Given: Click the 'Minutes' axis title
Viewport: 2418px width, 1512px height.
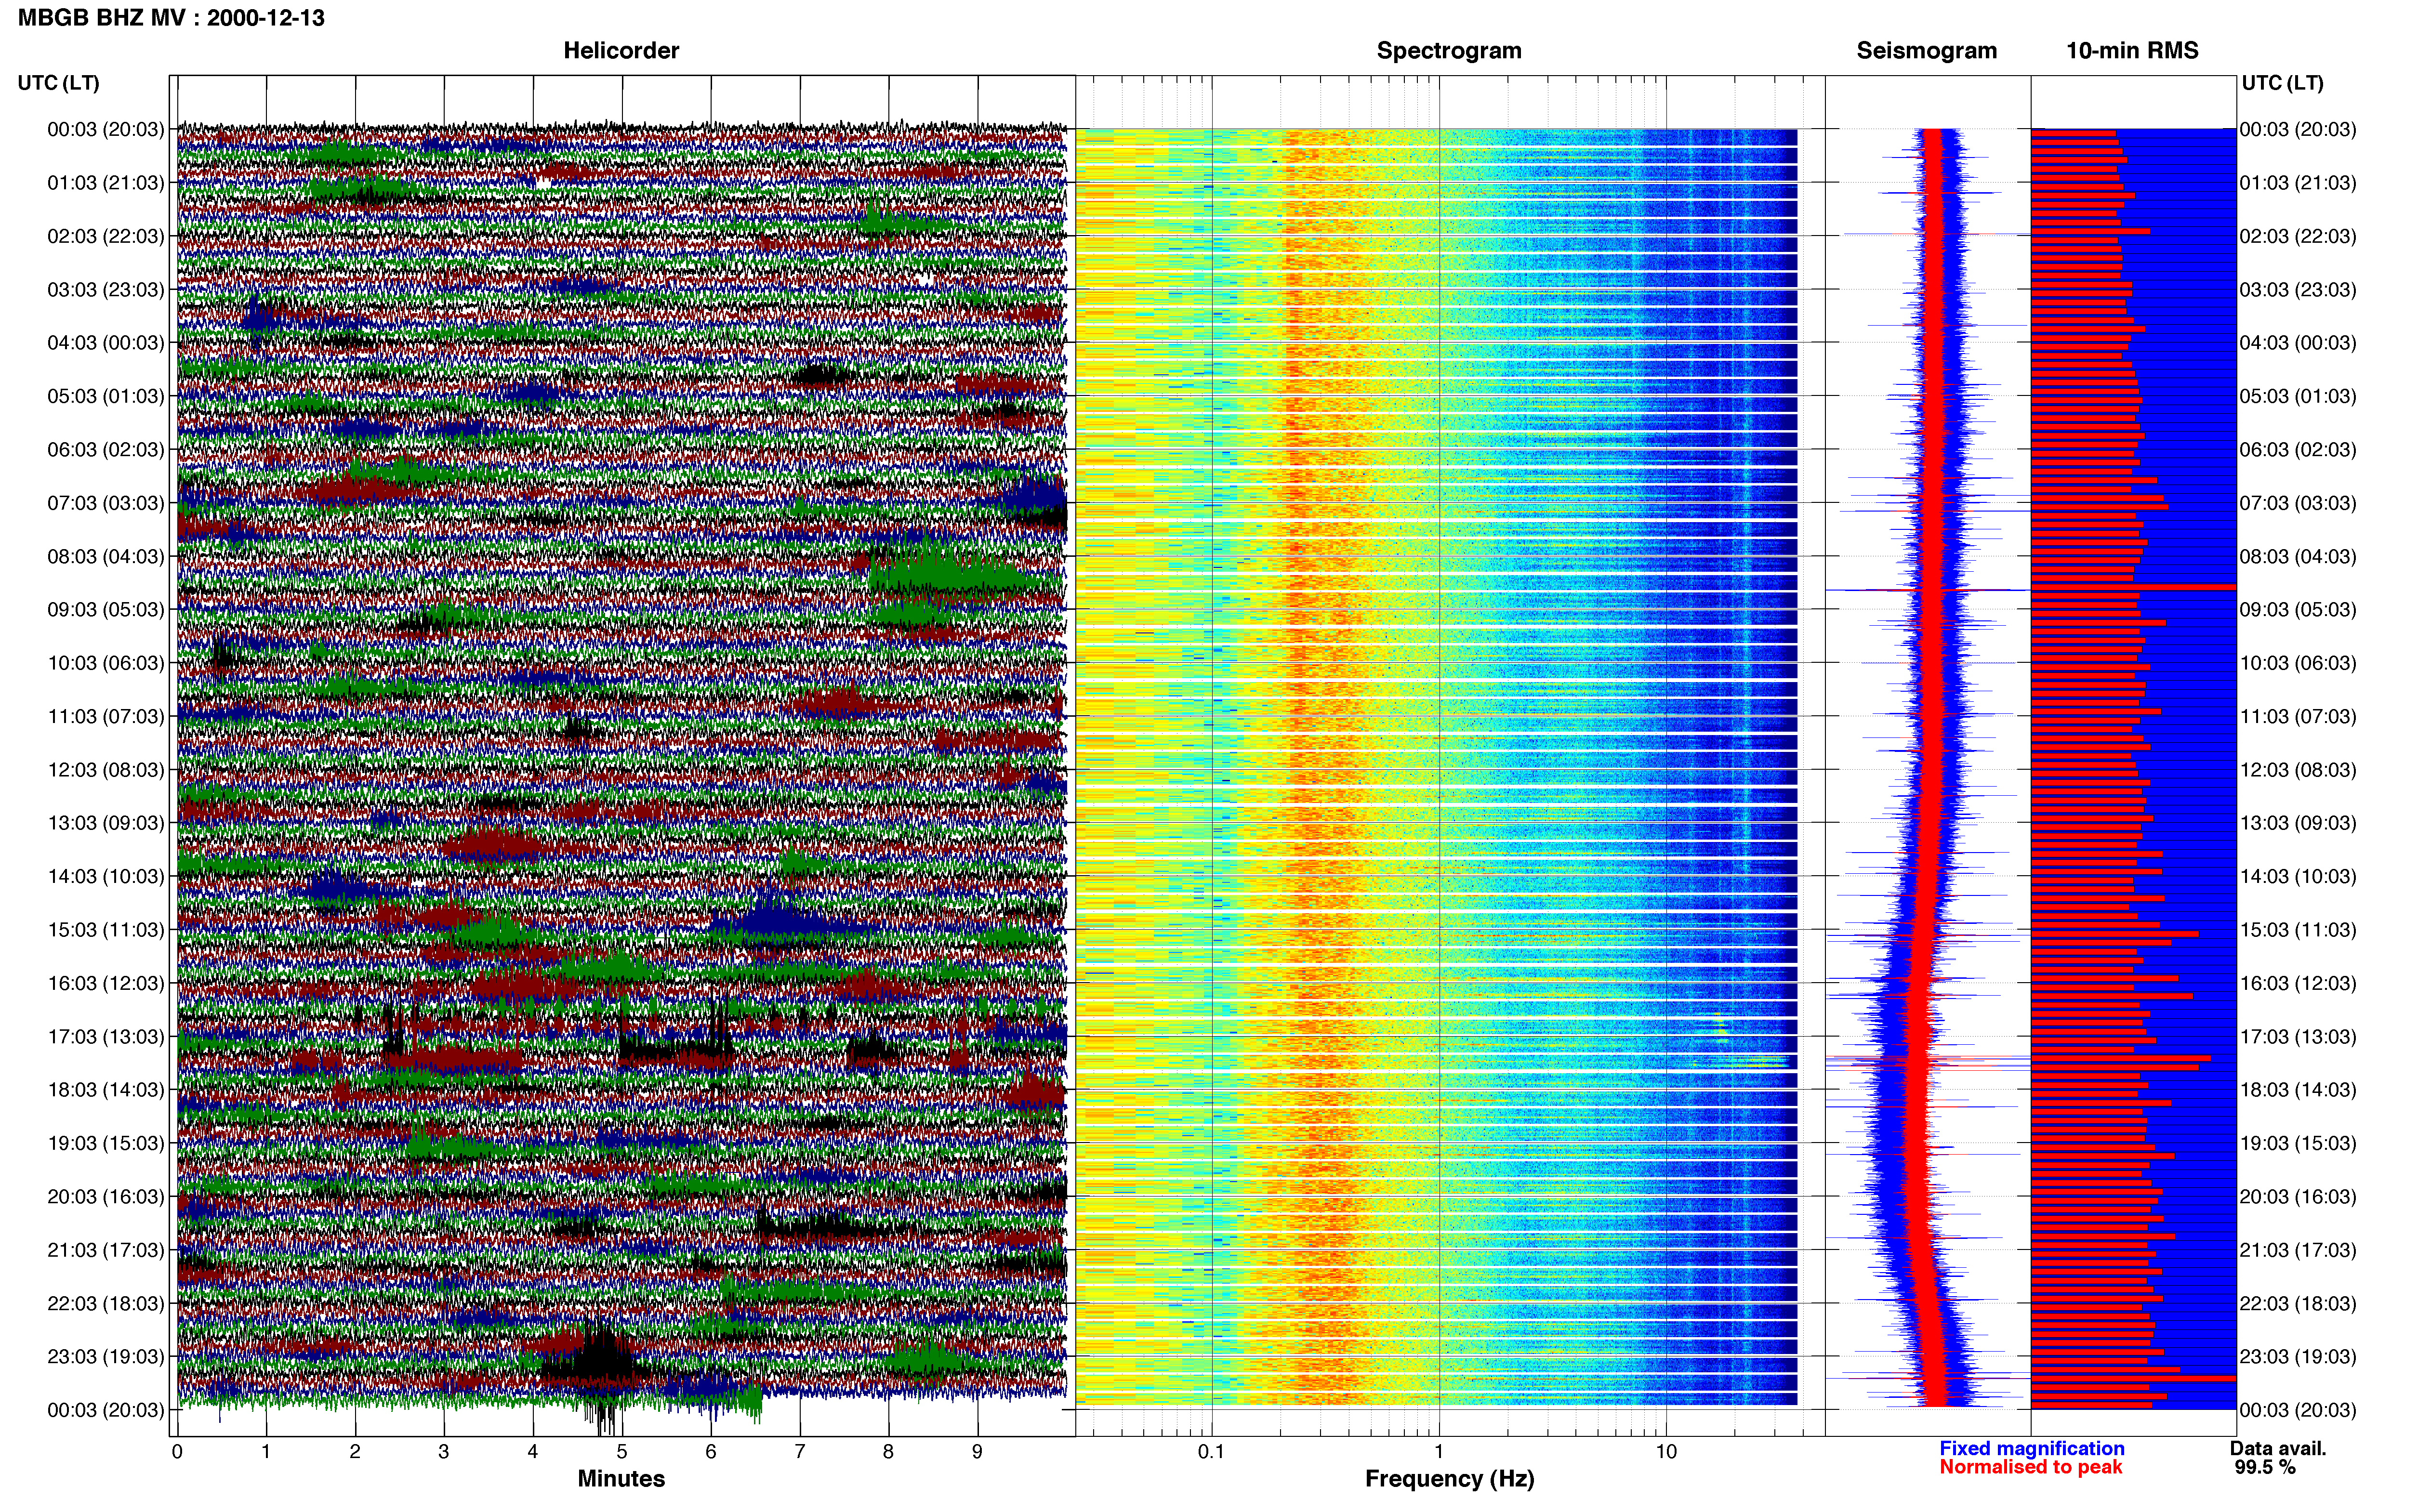Looking at the screenshot, I should (x=621, y=1479).
